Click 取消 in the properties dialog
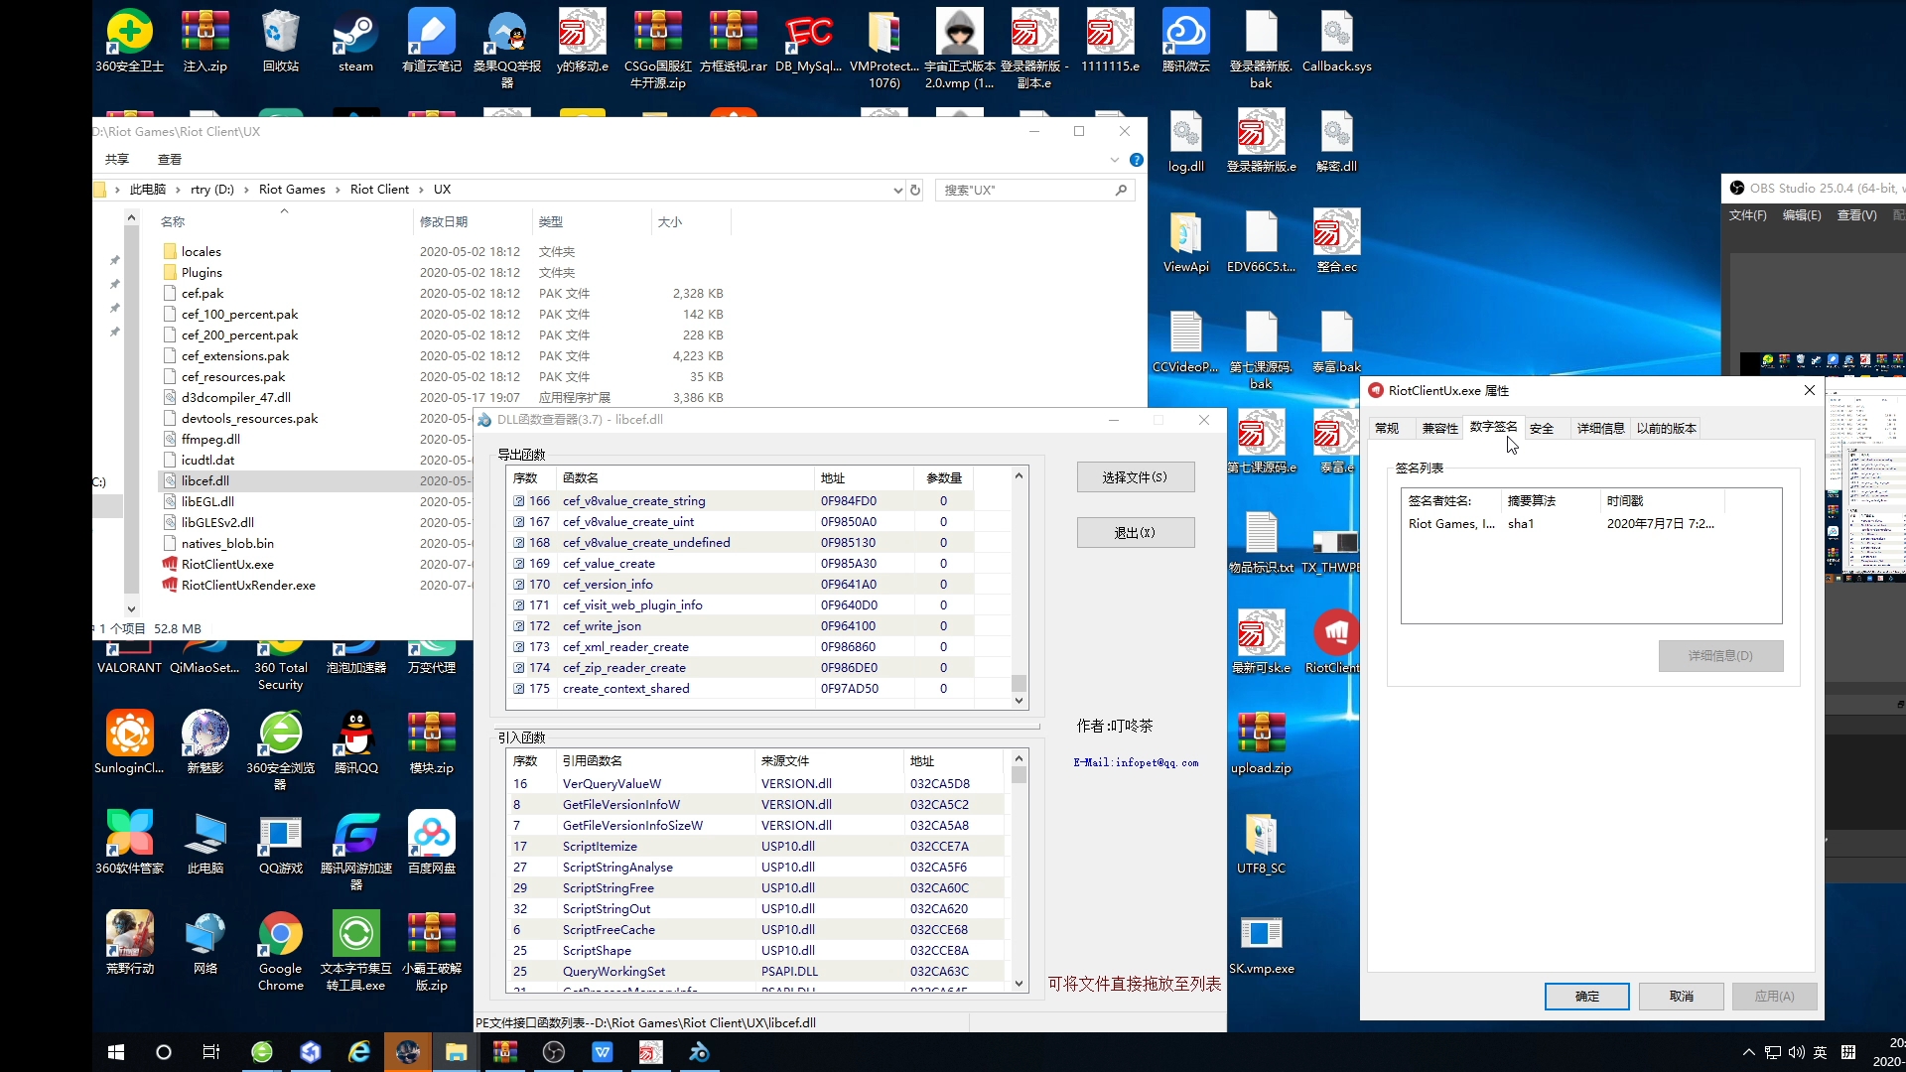Viewport: 1906px width, 1072px height. 1681,997
